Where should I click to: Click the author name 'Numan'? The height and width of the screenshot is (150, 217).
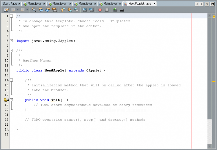(x=46, y=61)
